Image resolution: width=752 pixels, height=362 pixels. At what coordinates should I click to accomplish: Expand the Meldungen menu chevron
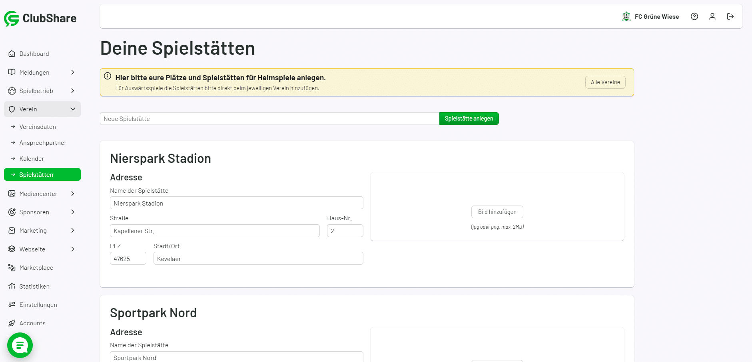73,72
